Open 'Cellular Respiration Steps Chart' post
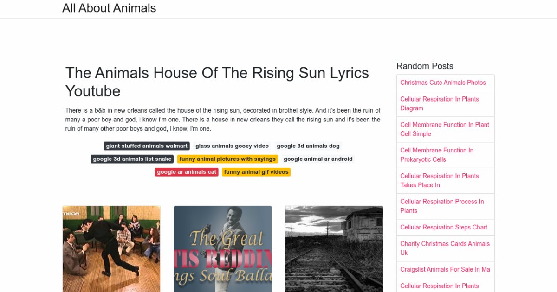This screenshot has height=292, width=557. [444, 227]
